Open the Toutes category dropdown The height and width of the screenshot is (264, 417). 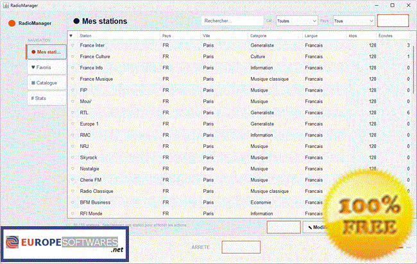(x=297, y=21)
